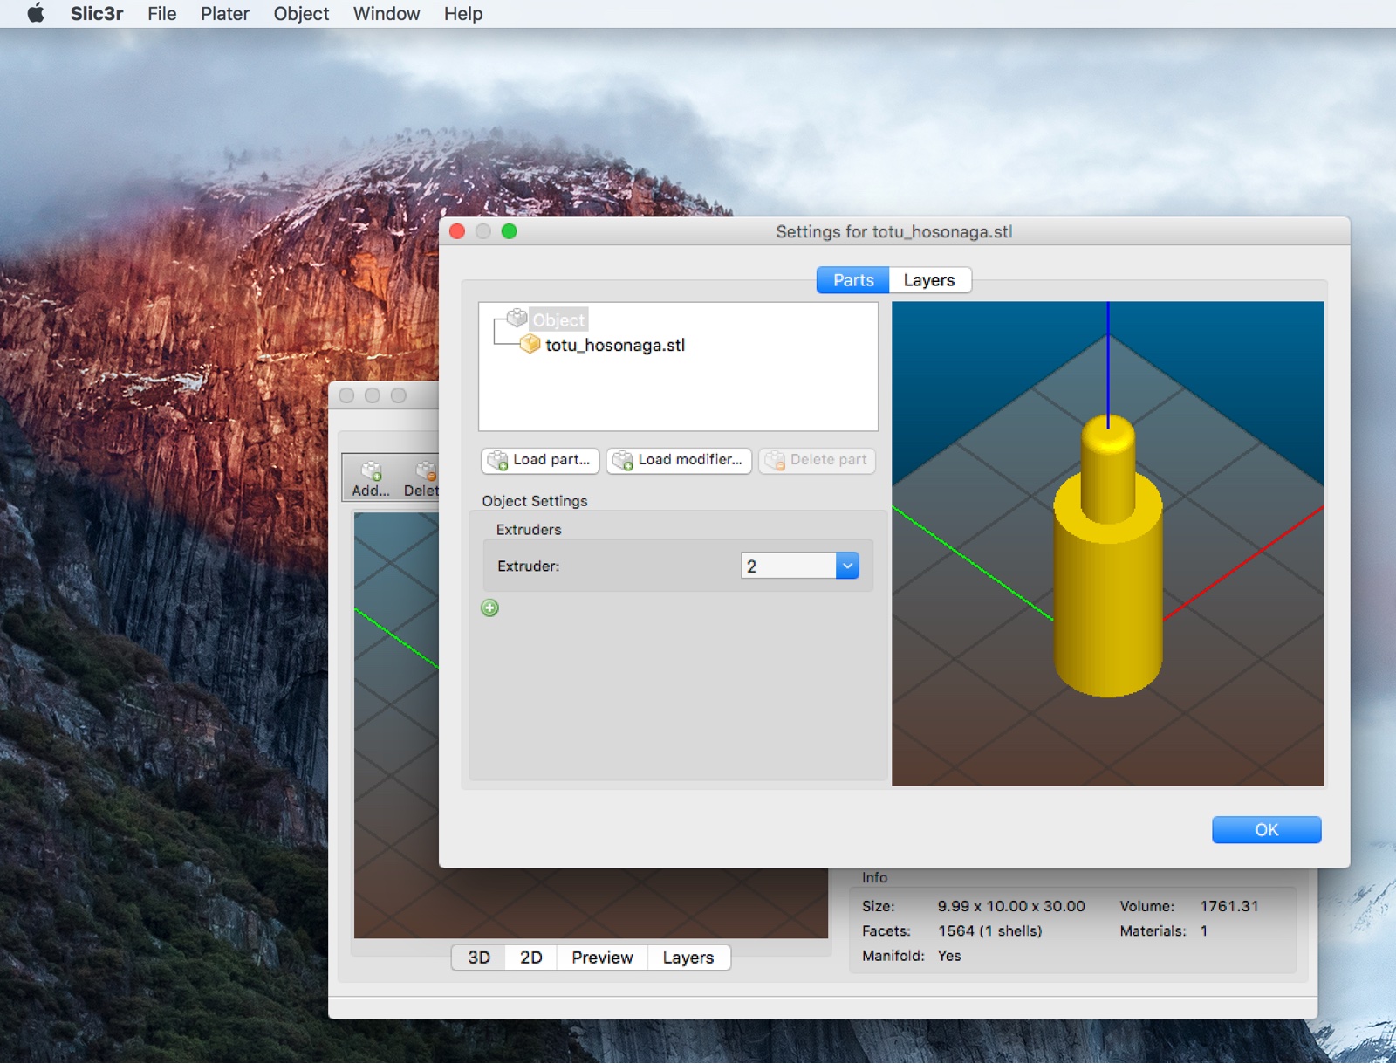Select totu_hosonaga.stl in the parts tree
The image size is (1396, 1064).
pos(615,346)
